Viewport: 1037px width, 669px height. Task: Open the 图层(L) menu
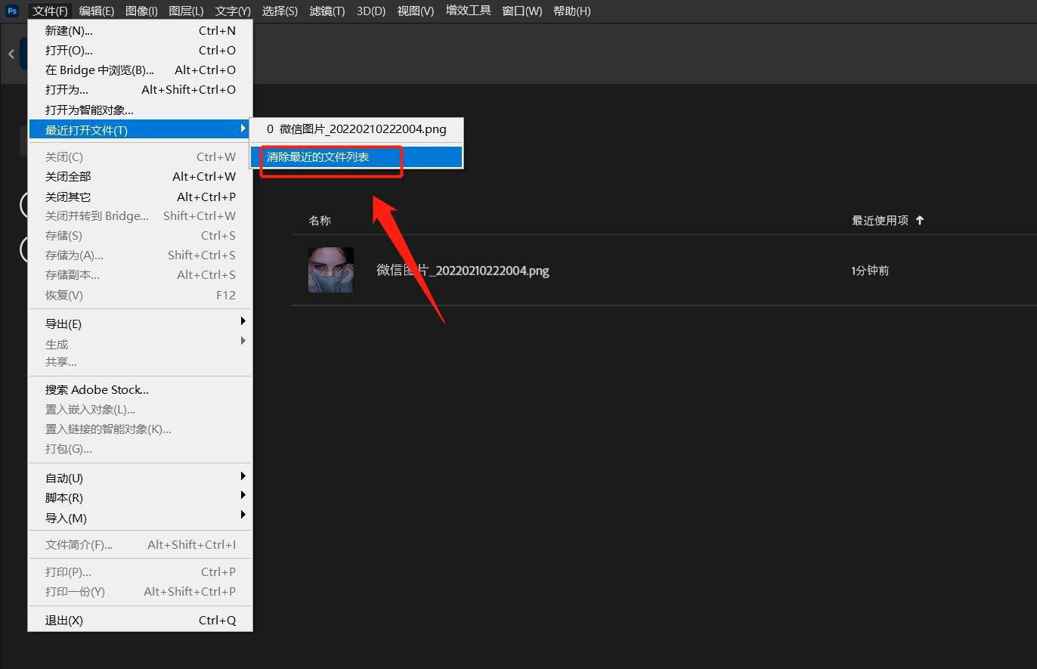tap(186, 11)
